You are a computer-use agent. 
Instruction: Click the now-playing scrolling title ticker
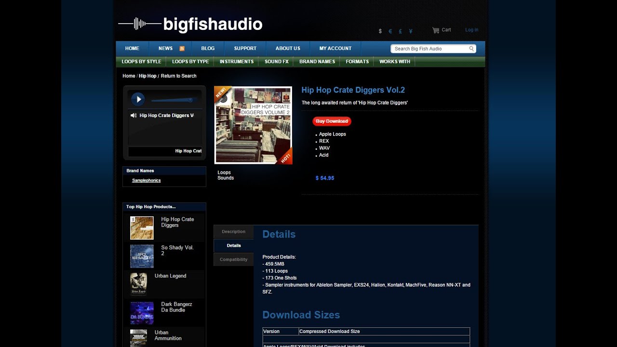165,151
